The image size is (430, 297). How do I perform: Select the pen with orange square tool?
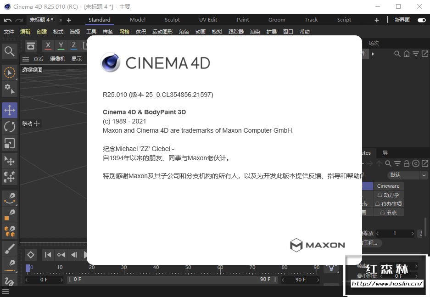tap(10, 215)
